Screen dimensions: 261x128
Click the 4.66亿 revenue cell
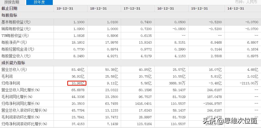(x=252, y=69)
